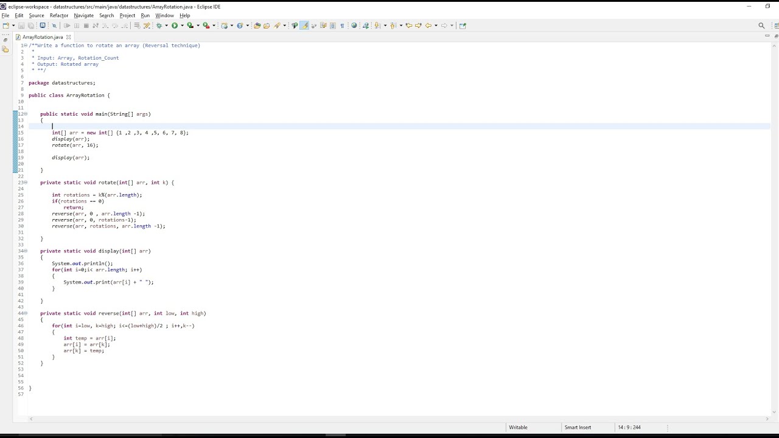The image size is (779, 438).
Task: Minimize the editor area view
Action: (767, 36)
